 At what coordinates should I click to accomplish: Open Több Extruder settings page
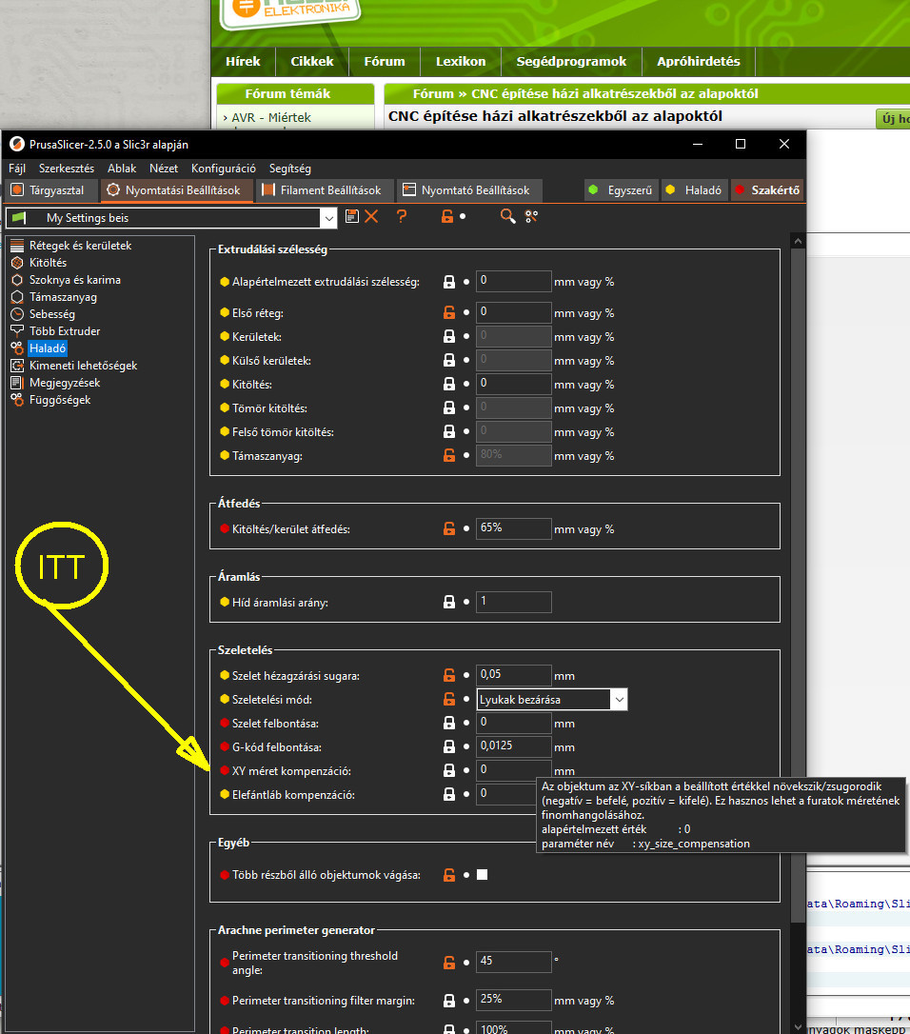pos(65,331)
